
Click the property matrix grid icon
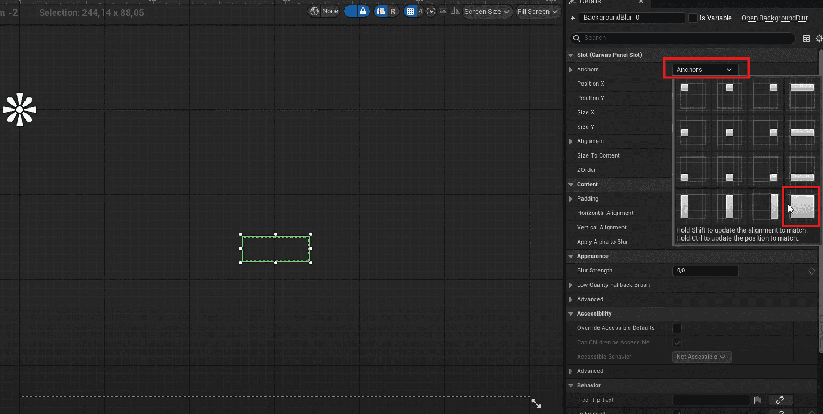coord(806,38)
